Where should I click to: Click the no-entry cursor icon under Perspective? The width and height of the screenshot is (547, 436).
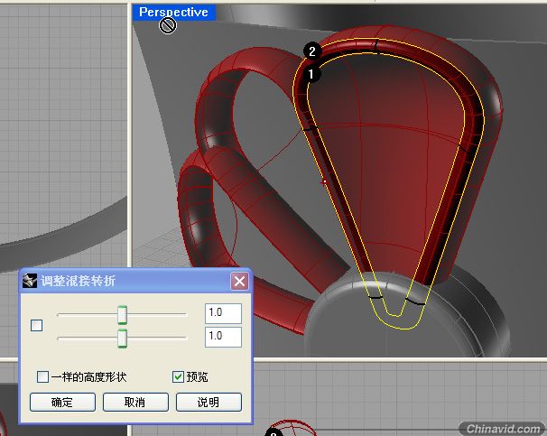coord(168,25)
